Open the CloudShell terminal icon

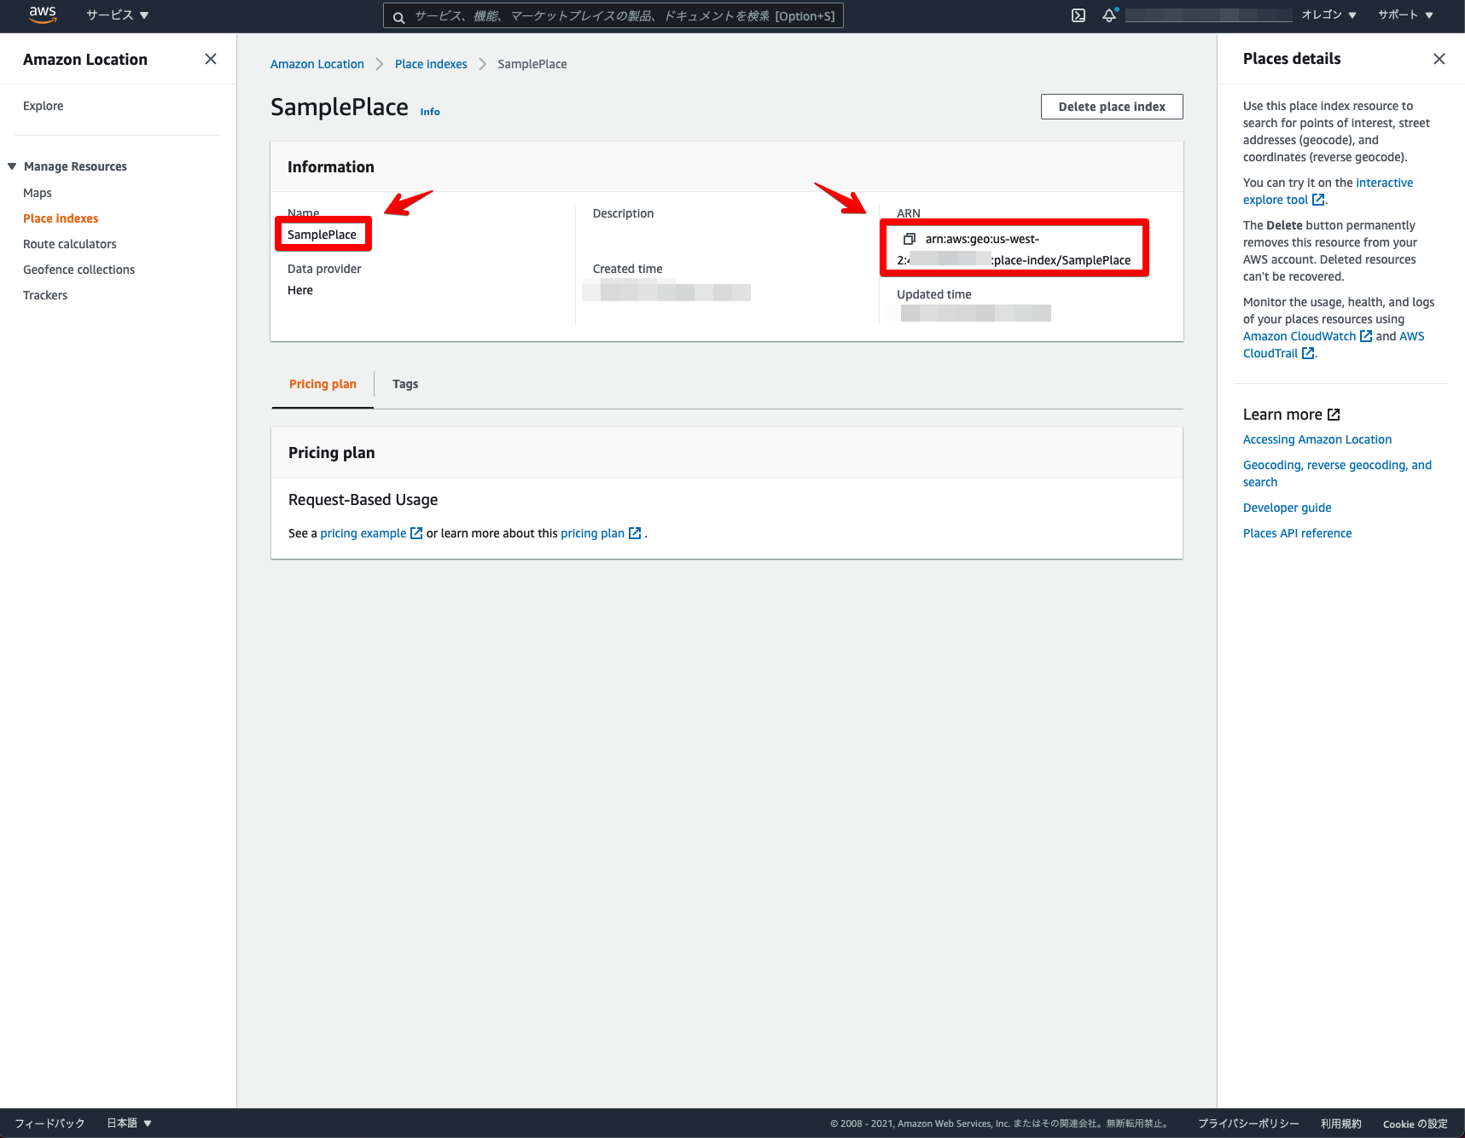coord(1078,15)
